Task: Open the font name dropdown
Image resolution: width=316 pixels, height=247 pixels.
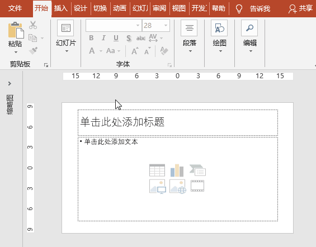Action: 138,25
